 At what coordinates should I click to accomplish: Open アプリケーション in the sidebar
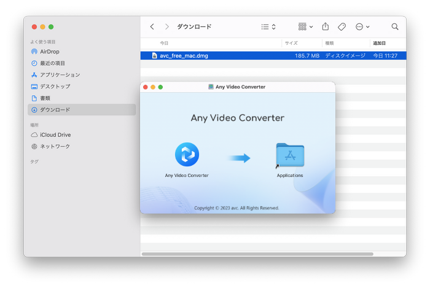[82, 75]
